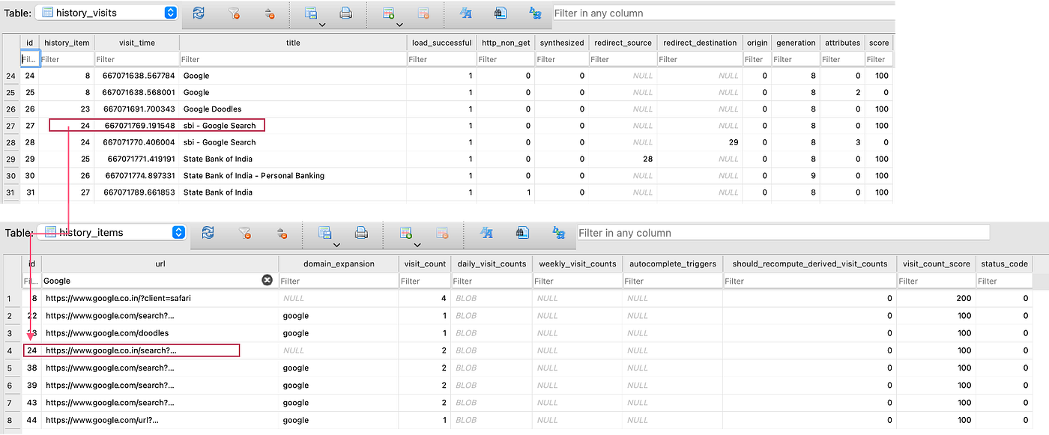Sort history_visits by title column header

[x=293, y=43]
